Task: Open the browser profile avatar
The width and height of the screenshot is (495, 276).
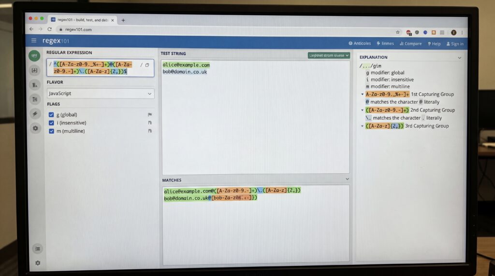Action: click(453, 32)
